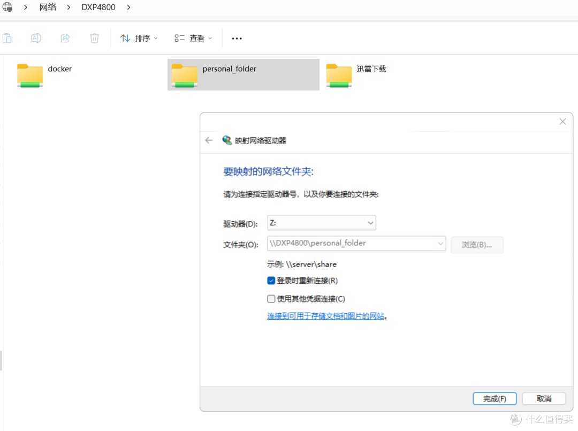Click the 驱动器(D): label
This screenshot has height=431, width=578.
240,224
